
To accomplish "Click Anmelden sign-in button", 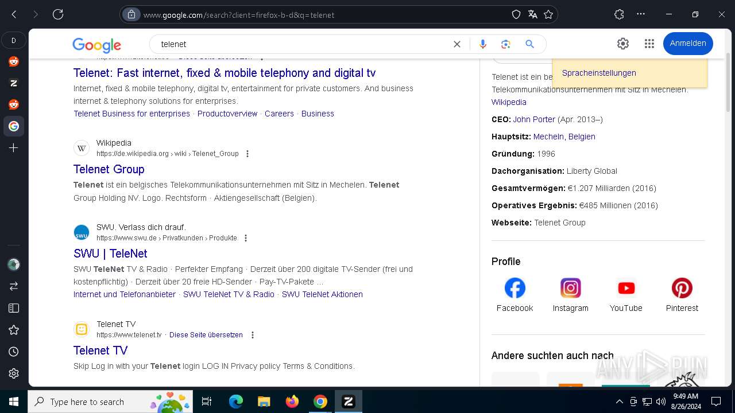I will pos(688,44).
